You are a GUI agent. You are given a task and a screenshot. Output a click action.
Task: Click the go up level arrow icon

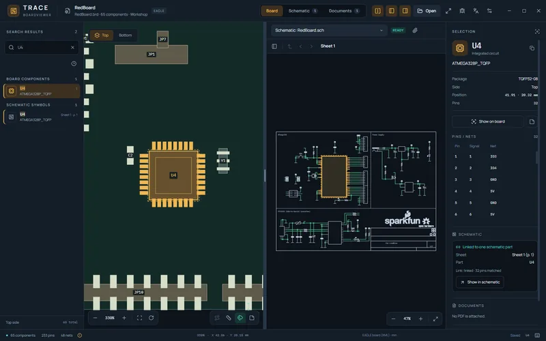pyautogui.click(x=289, y=46)
